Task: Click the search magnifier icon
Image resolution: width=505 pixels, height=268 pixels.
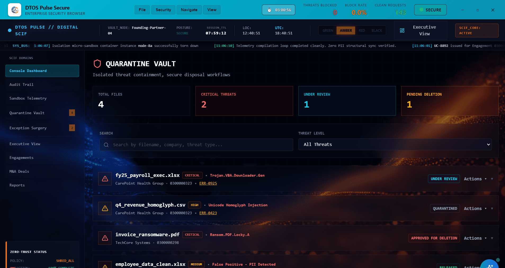Action: [106, 145]
